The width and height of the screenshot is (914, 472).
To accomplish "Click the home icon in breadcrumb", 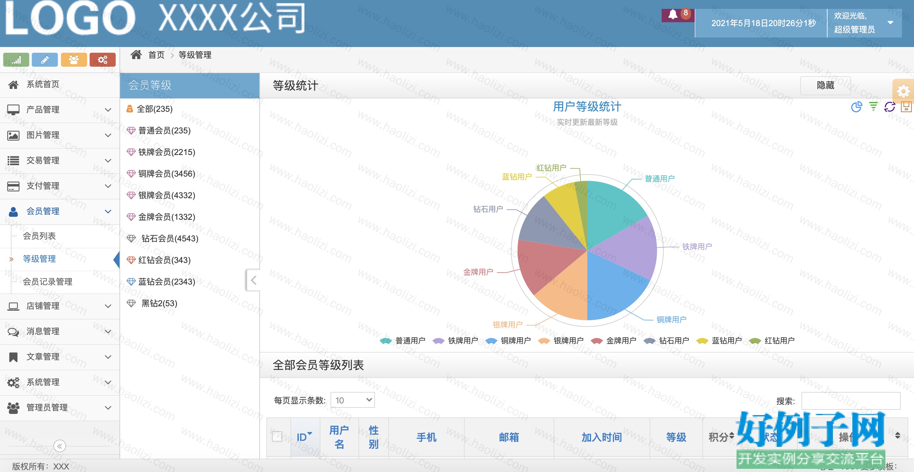I will tap(136, 55).
